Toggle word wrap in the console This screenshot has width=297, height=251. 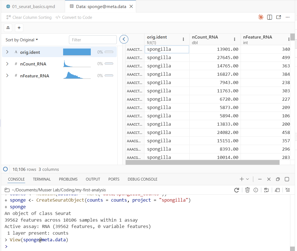[266, 190]
